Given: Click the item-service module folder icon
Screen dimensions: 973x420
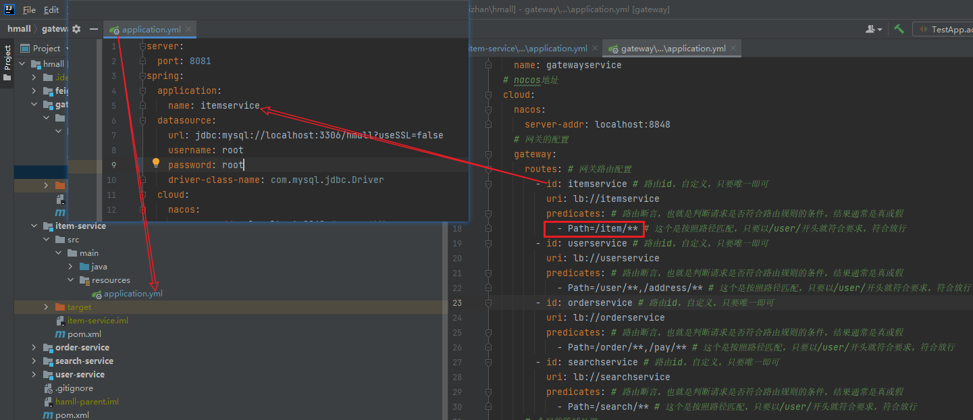Looking at the screenshot, I should click(48, 226).
